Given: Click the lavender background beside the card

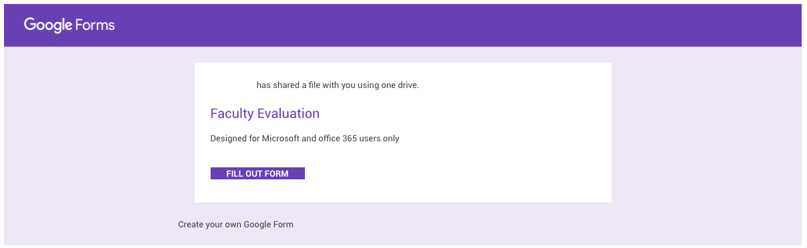Looking at the screenshot, I should [702, 133].
